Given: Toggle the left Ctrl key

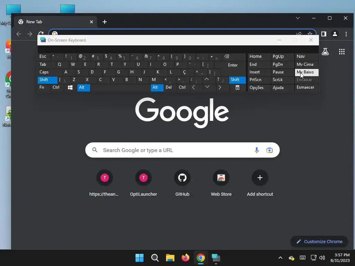Looking at the screenshot, I should [x=58, y=88].
